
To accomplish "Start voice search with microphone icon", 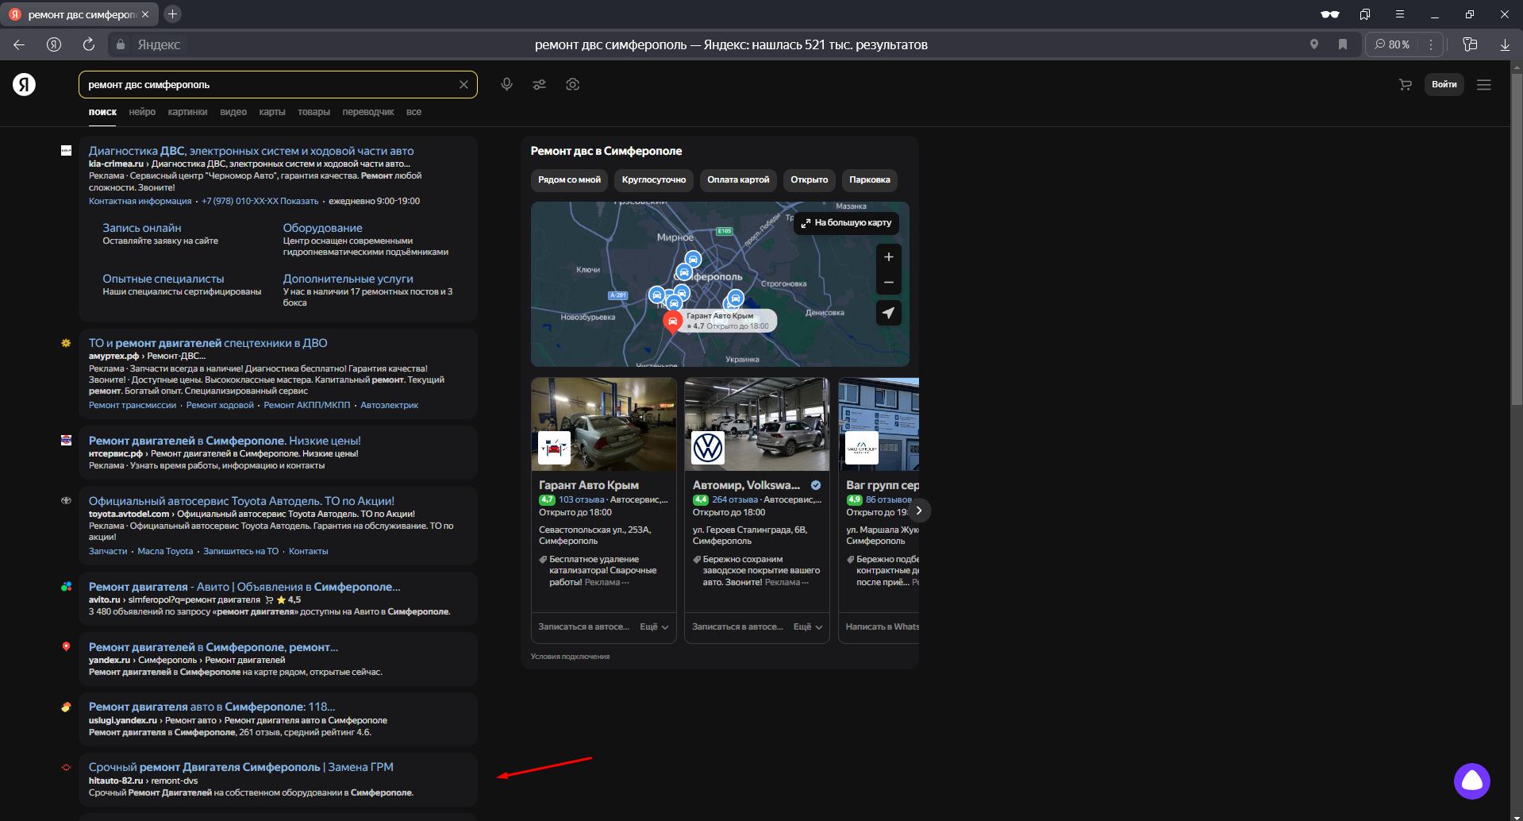I will click(x=506, y=84).
